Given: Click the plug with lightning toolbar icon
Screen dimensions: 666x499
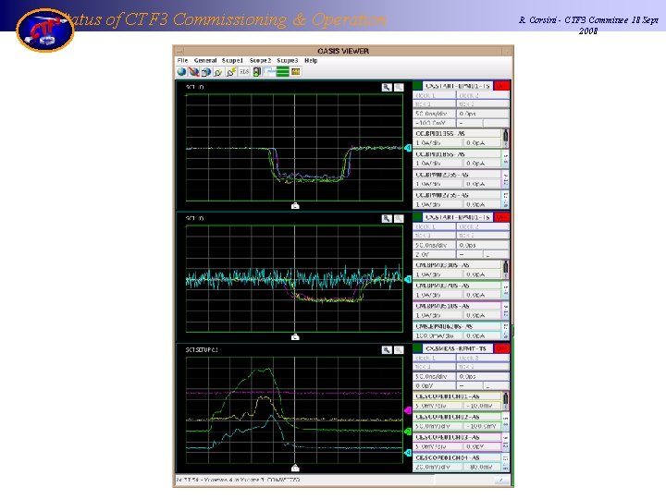Looking at the screenshot, I should (x=231, y=72).
